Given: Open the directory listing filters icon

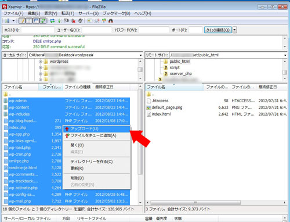Looking at the screenshot, I should pos(89,21).
